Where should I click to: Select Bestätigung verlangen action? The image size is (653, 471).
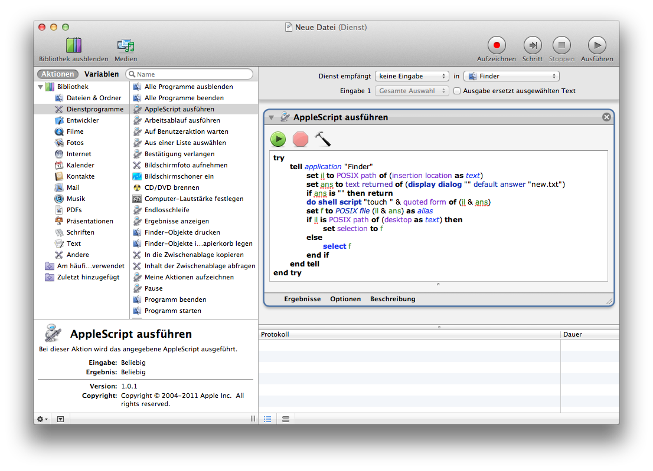coord(194,154)
